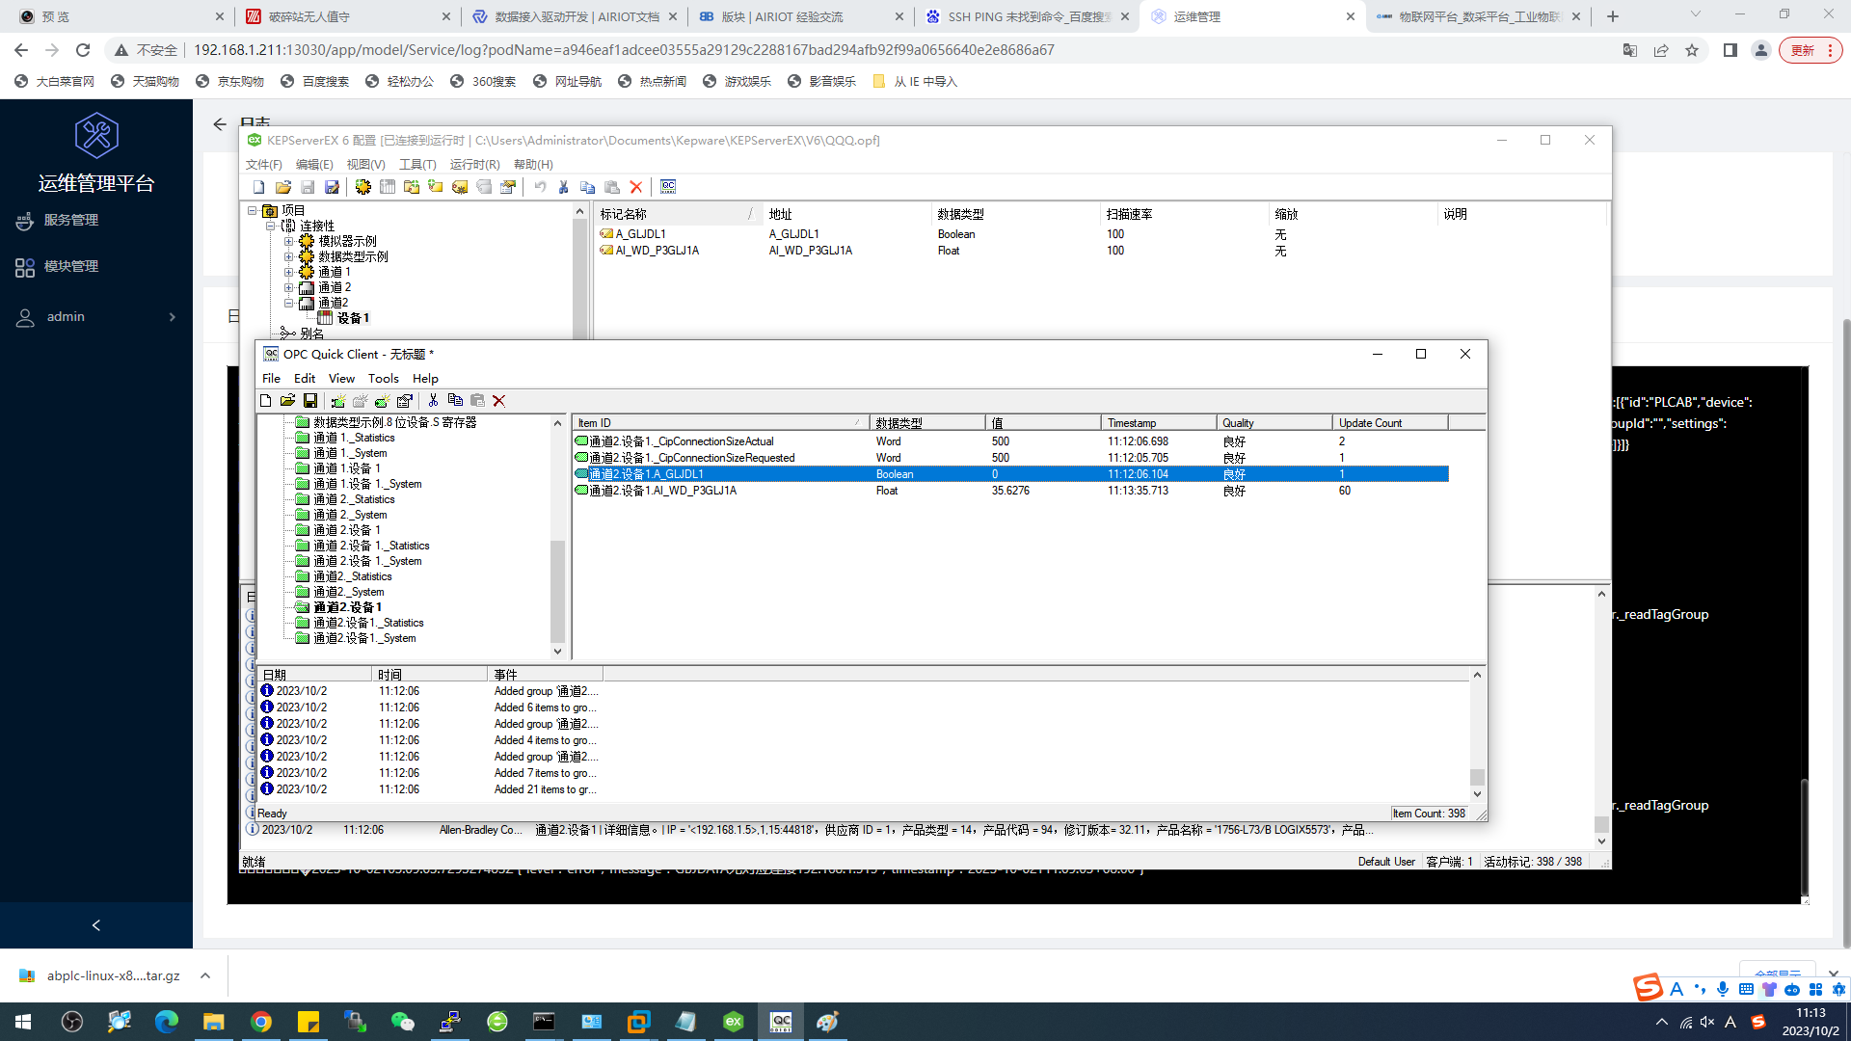1851x1041 pixels.
Task: Expand admin submenu in sidebar
Action: (173, 317)
